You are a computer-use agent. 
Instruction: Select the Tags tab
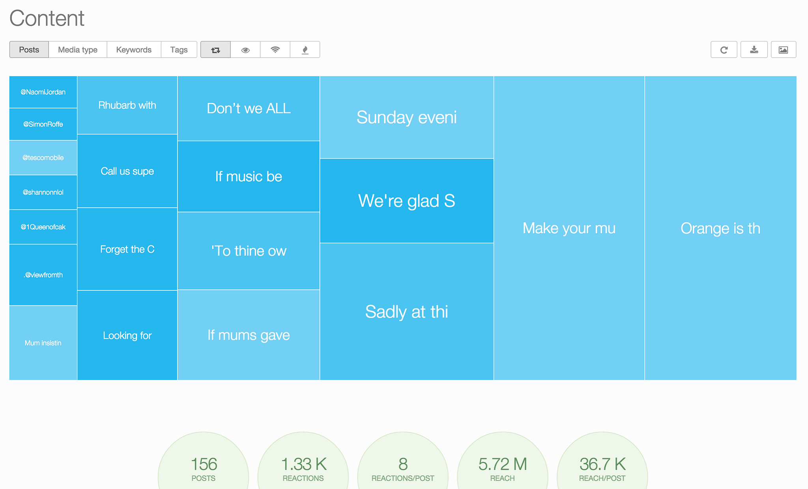(x=179, y=50)
